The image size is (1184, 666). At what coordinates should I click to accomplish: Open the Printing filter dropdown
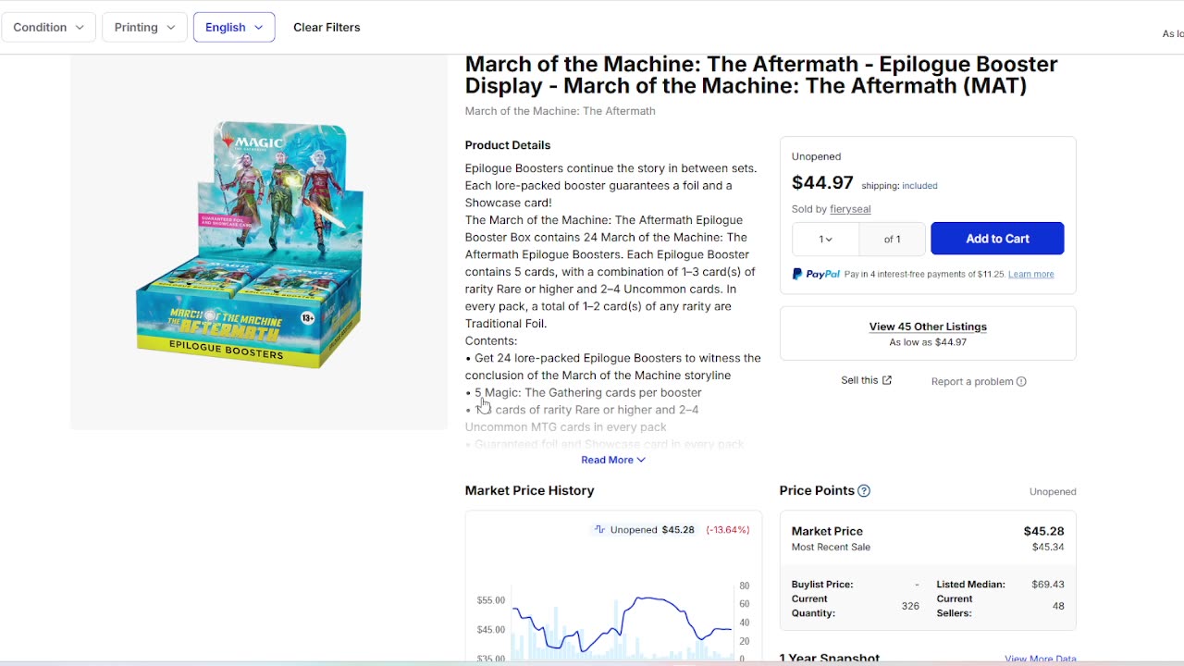pyautogui.click(x=144, y=28)
